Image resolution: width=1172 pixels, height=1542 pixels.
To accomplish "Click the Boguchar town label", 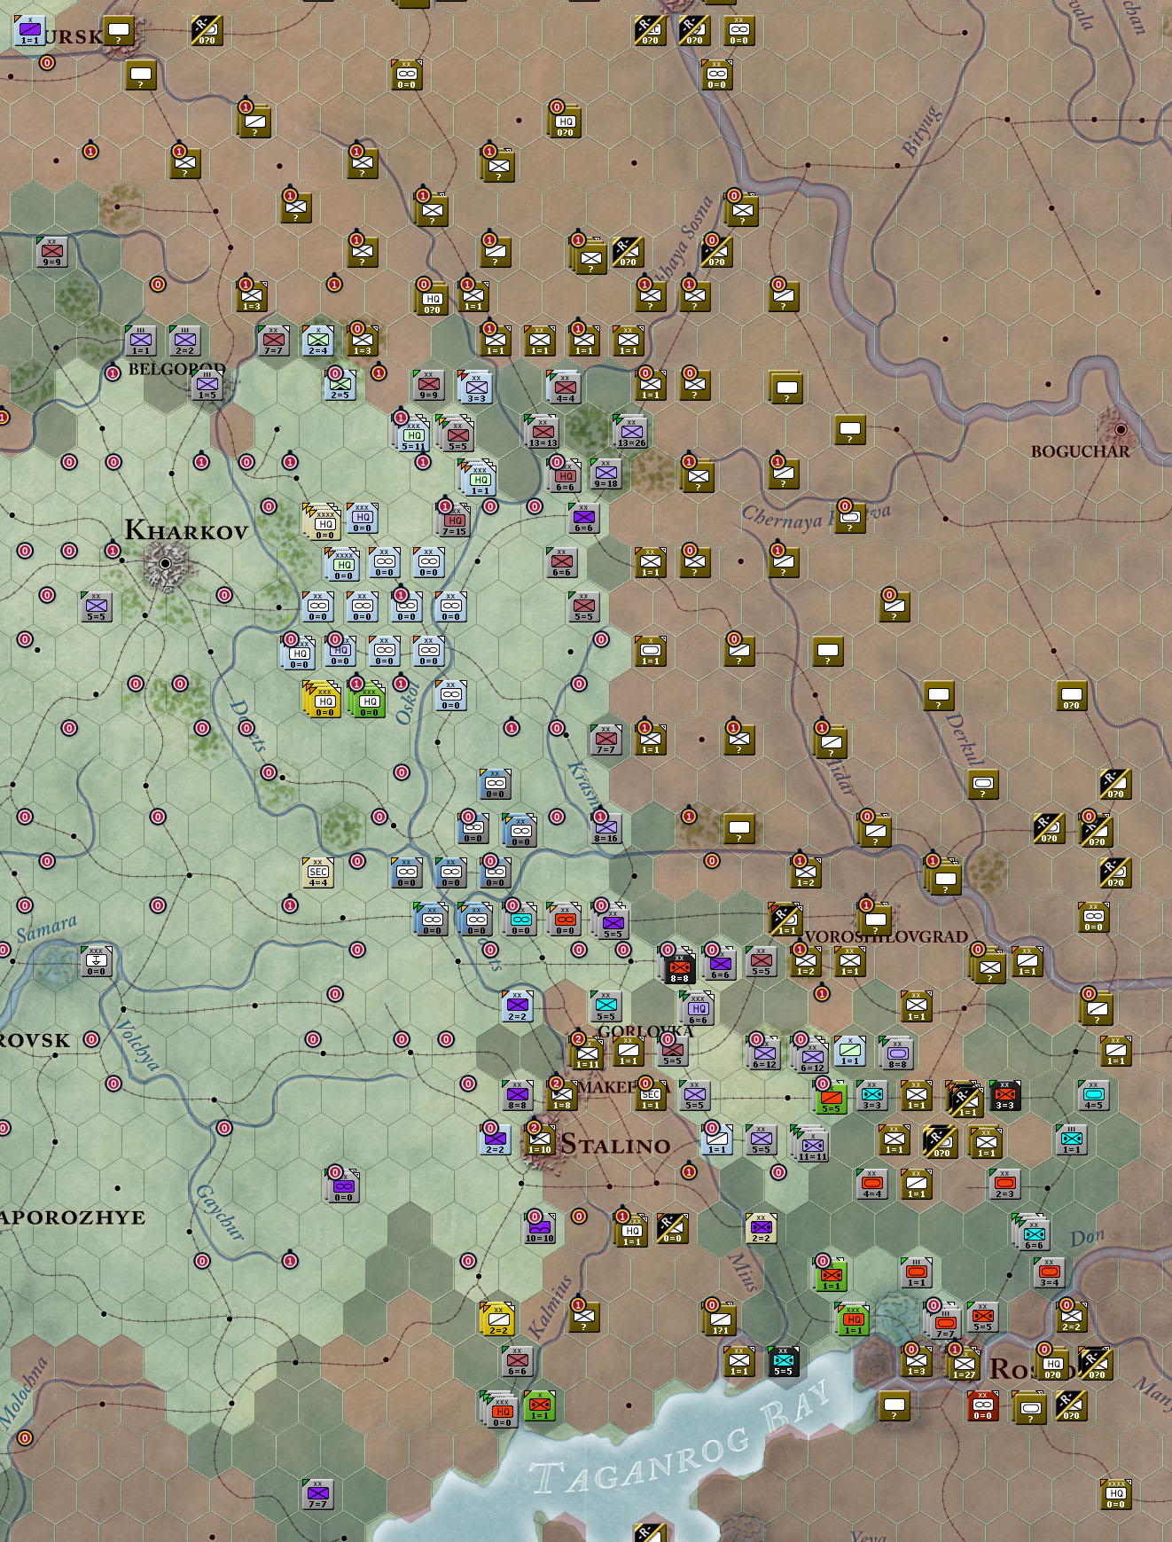I will pos(1080,451).
